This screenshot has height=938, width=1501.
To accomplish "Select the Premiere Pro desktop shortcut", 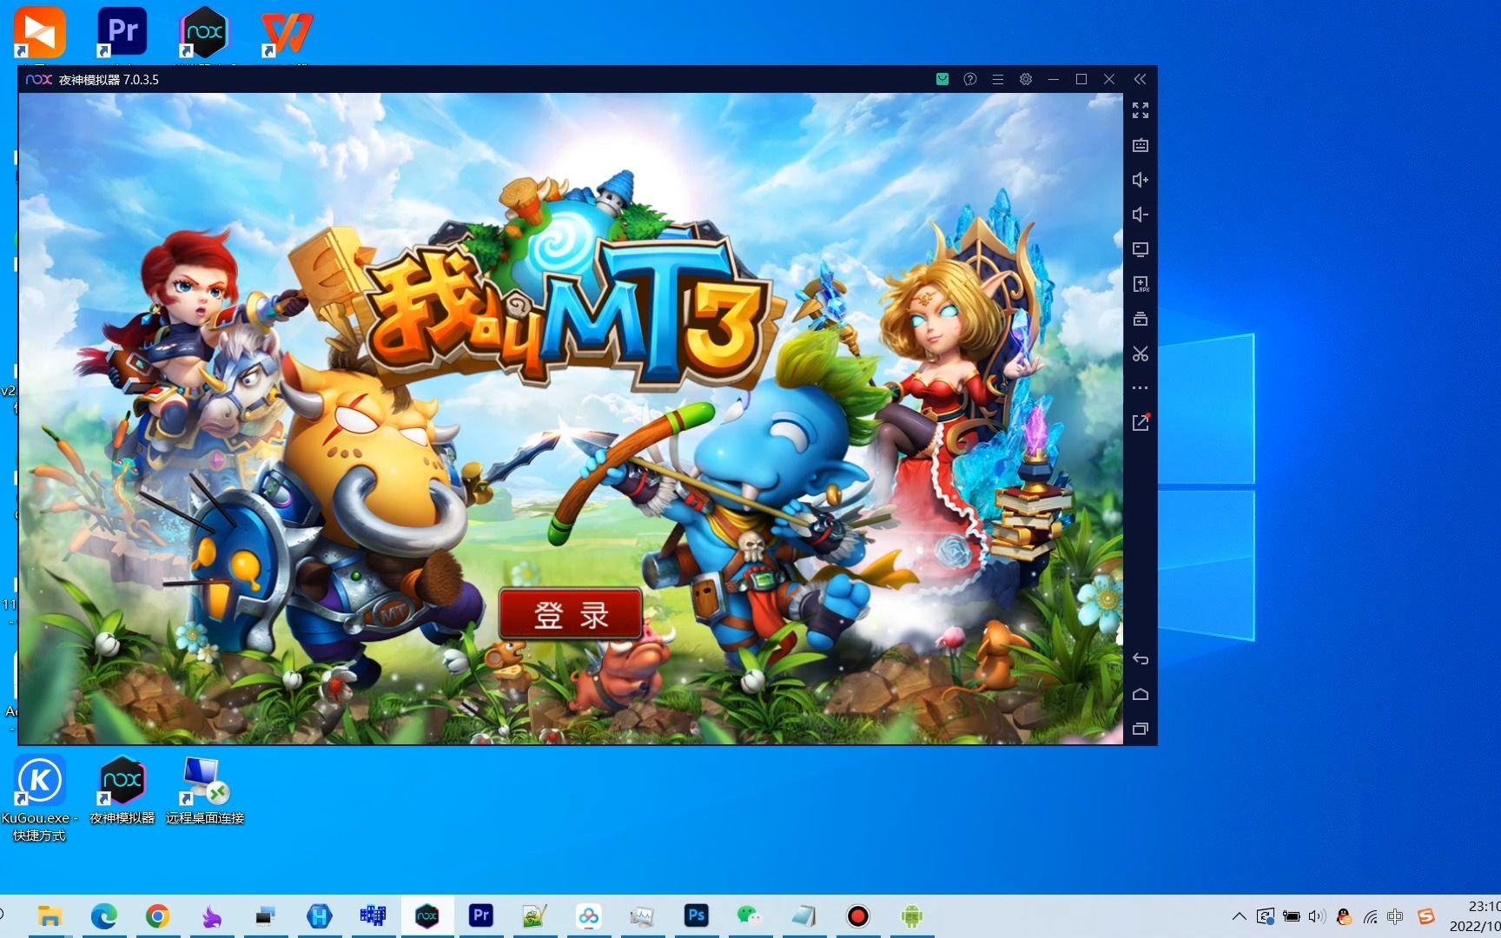I will (x=122, y=33).
